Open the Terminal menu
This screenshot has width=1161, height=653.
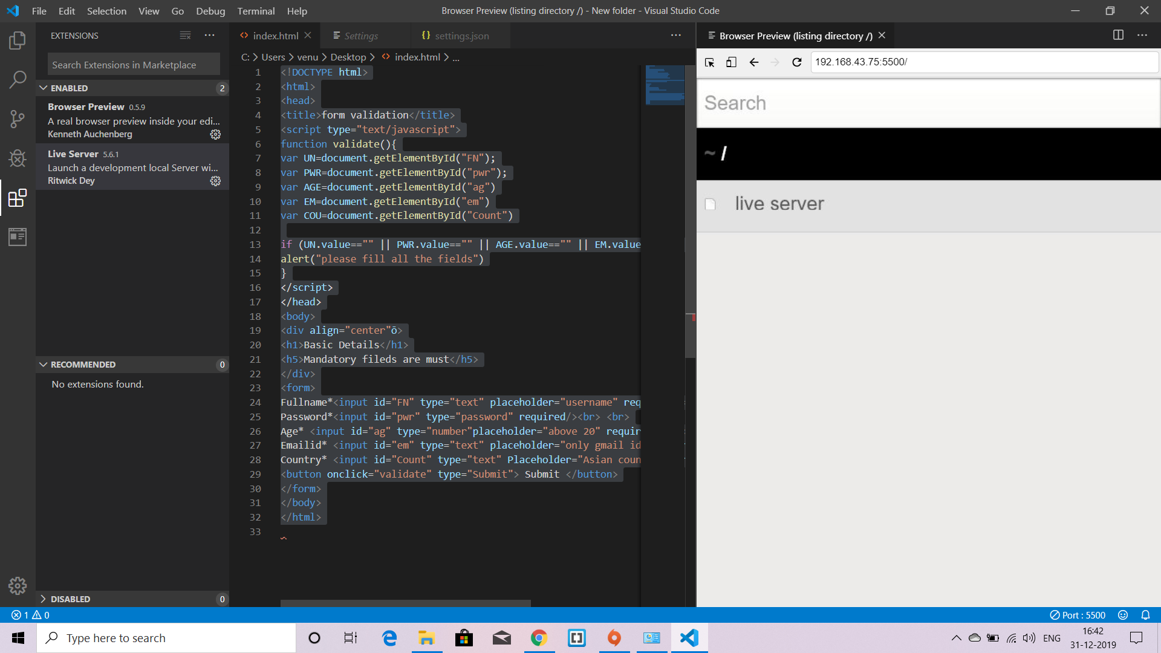pyautogui.click(x=256, y=10)
